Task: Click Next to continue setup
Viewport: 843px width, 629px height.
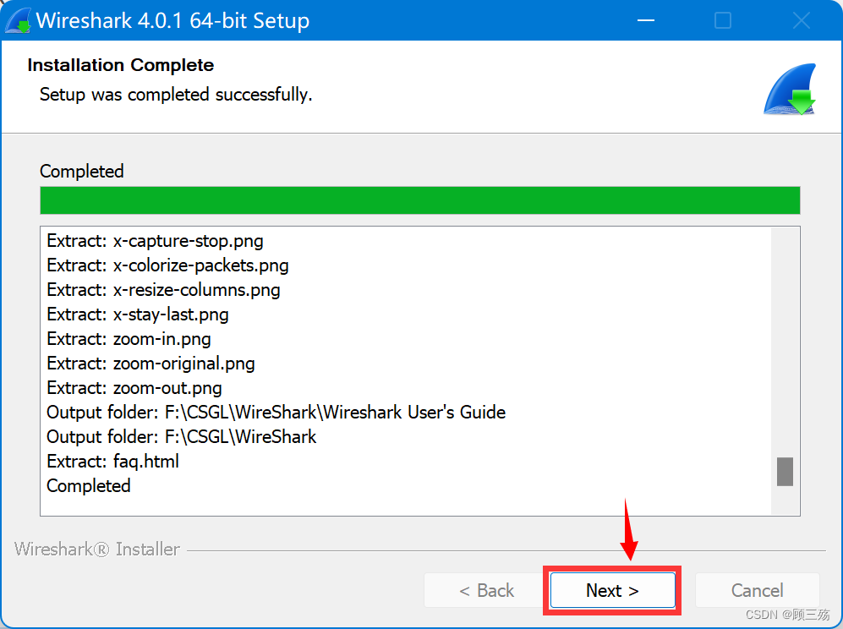Action: tap(612, 590)
